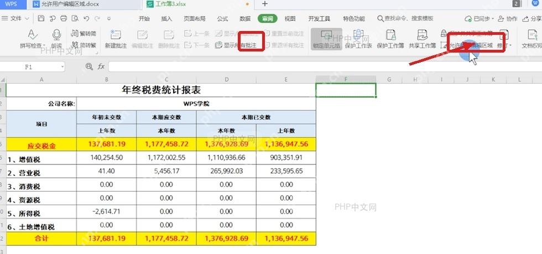The height and width of the screenshot is (254, 542).
Task: Toggle 锁定单元格 lock cell button
Action: [327, 39]
